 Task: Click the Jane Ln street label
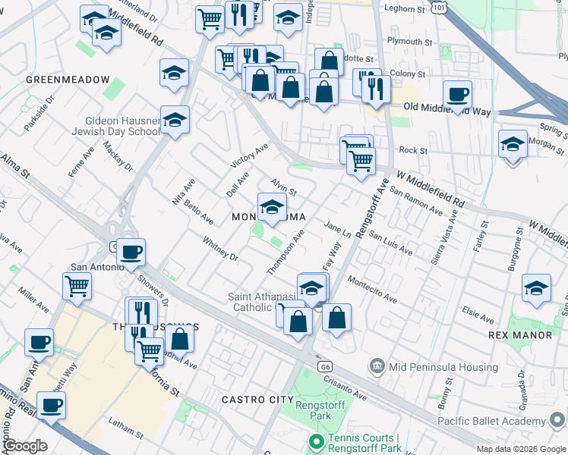(x=337, y=230)
